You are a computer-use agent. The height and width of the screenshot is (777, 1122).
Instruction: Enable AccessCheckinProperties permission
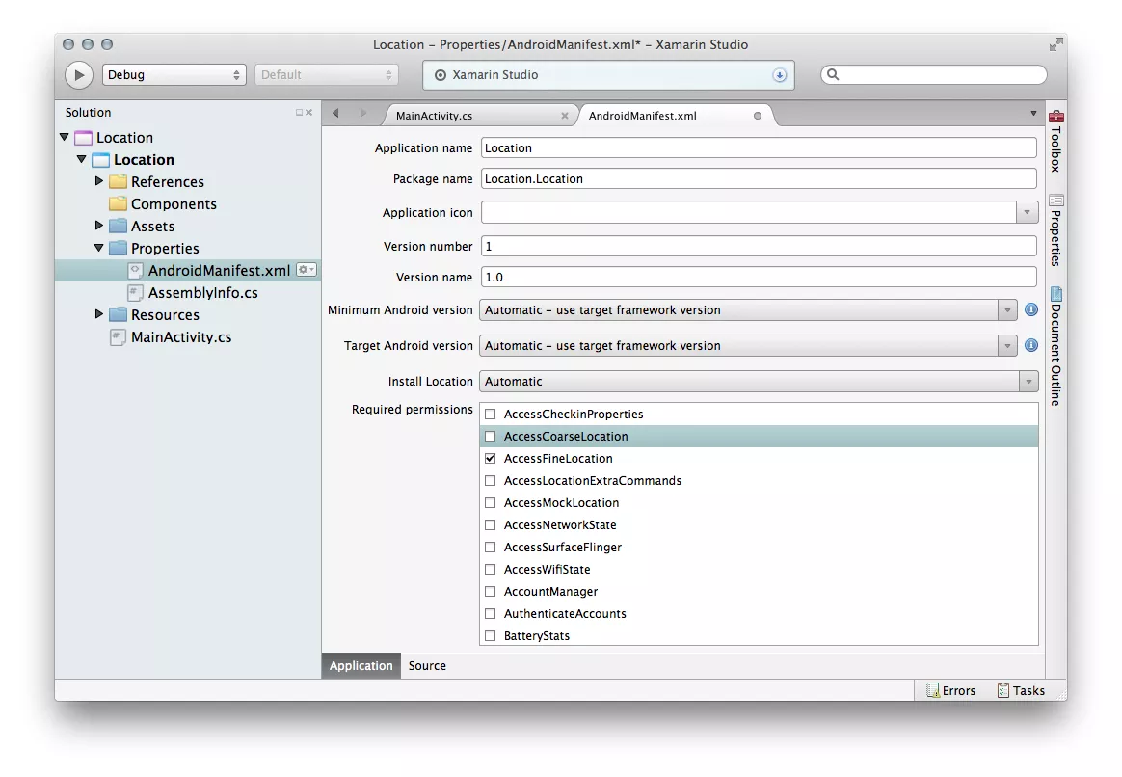pos(491,415)
